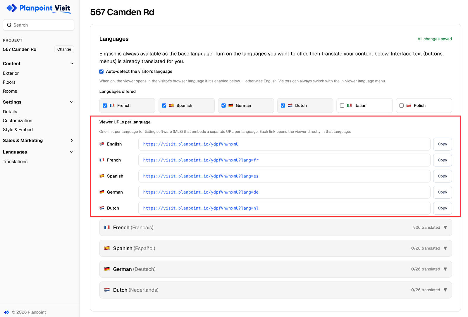
Task: Click the French flag beside French URL
Action: coord(102,160)
